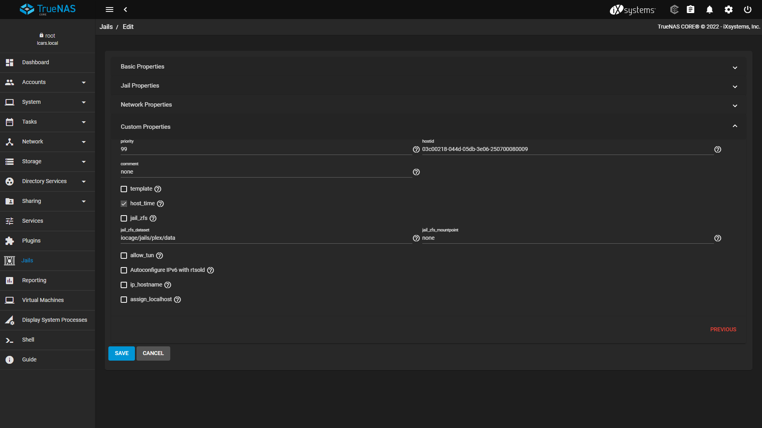Open Shell from the sidebar
The width and height of the screenshot is (762, 428).
coord(28,340)
